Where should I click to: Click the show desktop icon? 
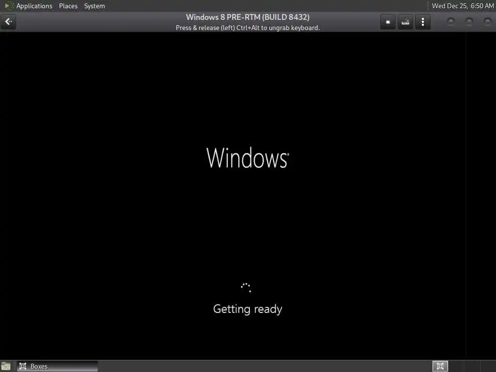6,366
